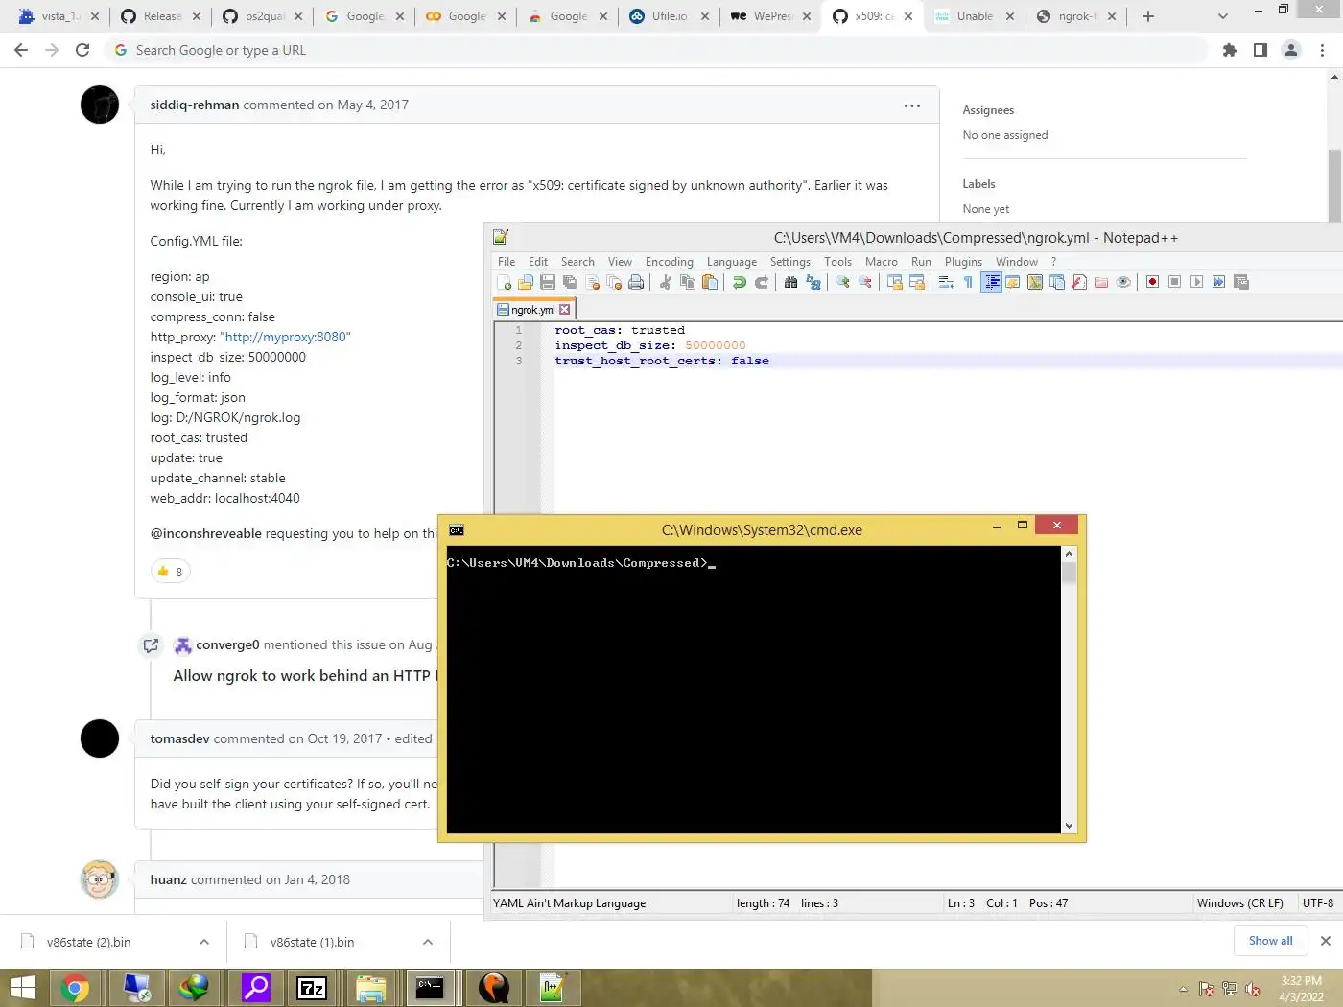Open the Chrome tab search chevron
Image resolution: width=1343 pixels, height=1007 pixels.
[1222, 16]
